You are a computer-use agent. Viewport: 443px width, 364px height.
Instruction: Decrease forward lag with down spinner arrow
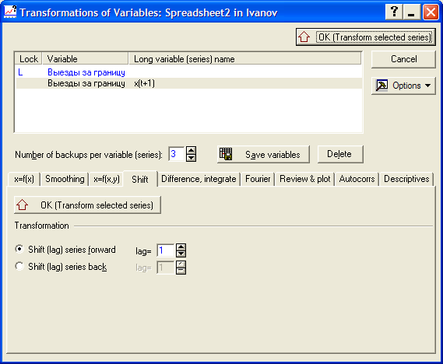[181, 254]
